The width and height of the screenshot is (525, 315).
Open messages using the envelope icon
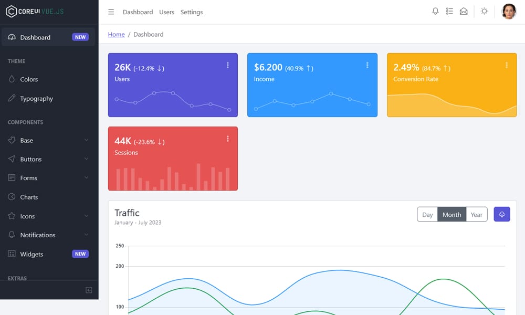pos(464,11)
